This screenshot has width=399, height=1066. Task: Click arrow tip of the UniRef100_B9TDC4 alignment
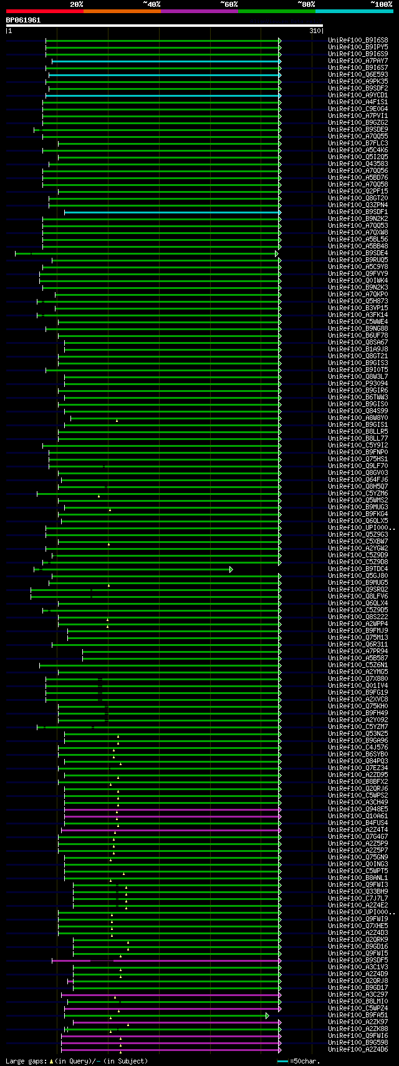click(231, 569)
